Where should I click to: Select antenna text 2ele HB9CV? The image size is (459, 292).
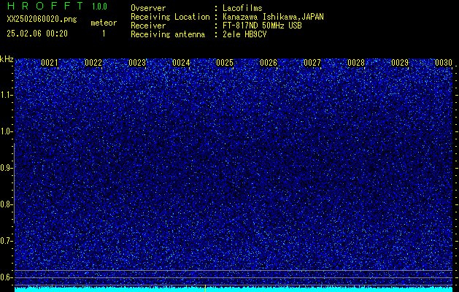coord(244,34)
